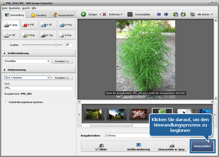Switch to the Korrektur tab
This screenshot has height=157, width=219.
tap(38, 15)
